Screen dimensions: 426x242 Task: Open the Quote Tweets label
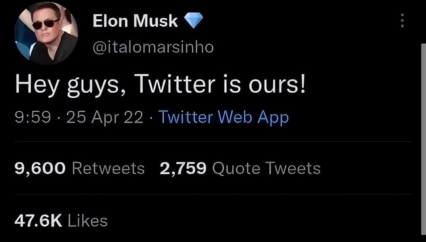pos(266,169)
